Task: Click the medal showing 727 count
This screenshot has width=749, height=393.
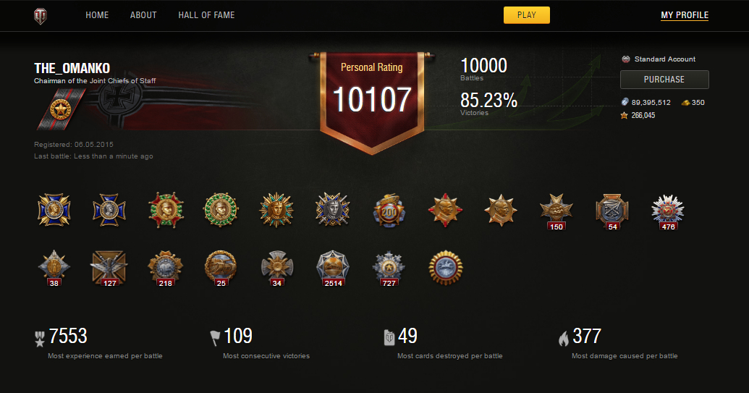Action: click(389, 268)
